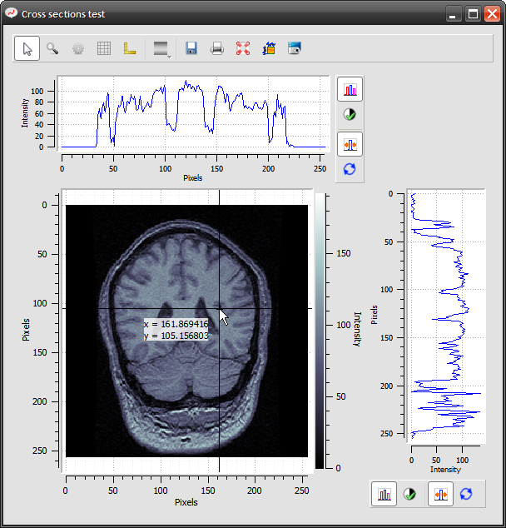Refresh the right cross section plot
The image size is (506, 528).
click(466, 494)
